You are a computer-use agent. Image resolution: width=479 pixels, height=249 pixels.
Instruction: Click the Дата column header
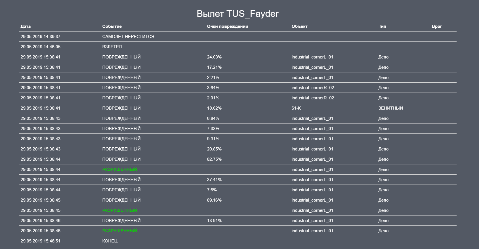[26, 26]
